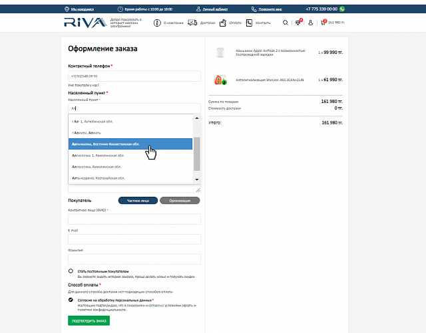The width and height of the screenshot is (426, 333).
Task: Pick the Костанайская обл. suggestion at list bottom
Action: [100, 178]
